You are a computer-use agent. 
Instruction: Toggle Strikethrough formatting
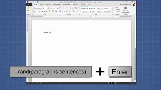pyautogui.click(x=42, y=11)
